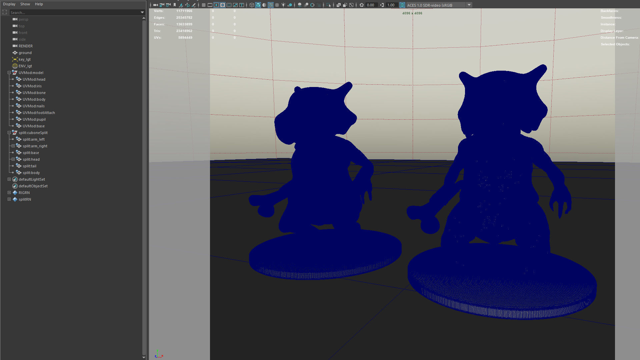The width and height of the screenshot is (640, 360).
Task: Click outliner scrollbar up arrow
Action: tap(144, 18)
